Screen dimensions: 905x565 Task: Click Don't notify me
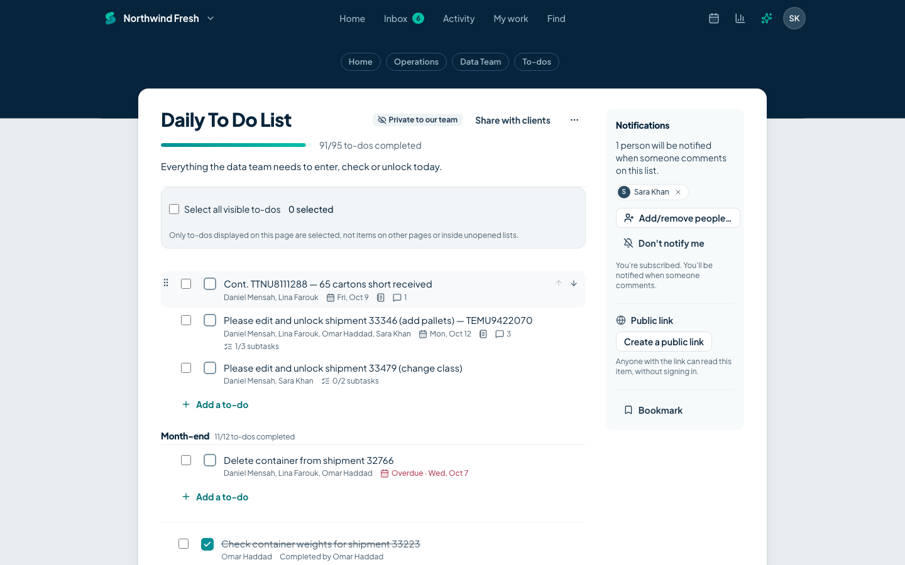[x=664, y=243]
